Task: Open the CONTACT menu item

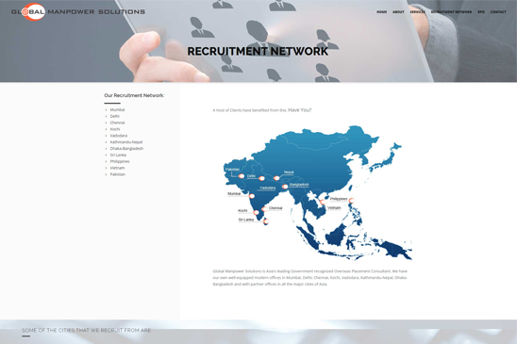Action: pos(498,12)
